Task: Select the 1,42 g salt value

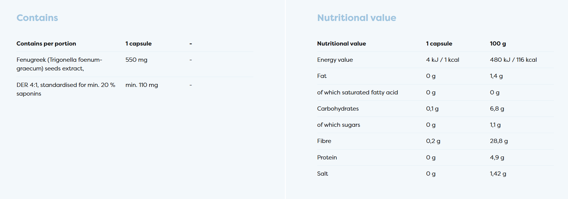Action: (x=498, y=174)
